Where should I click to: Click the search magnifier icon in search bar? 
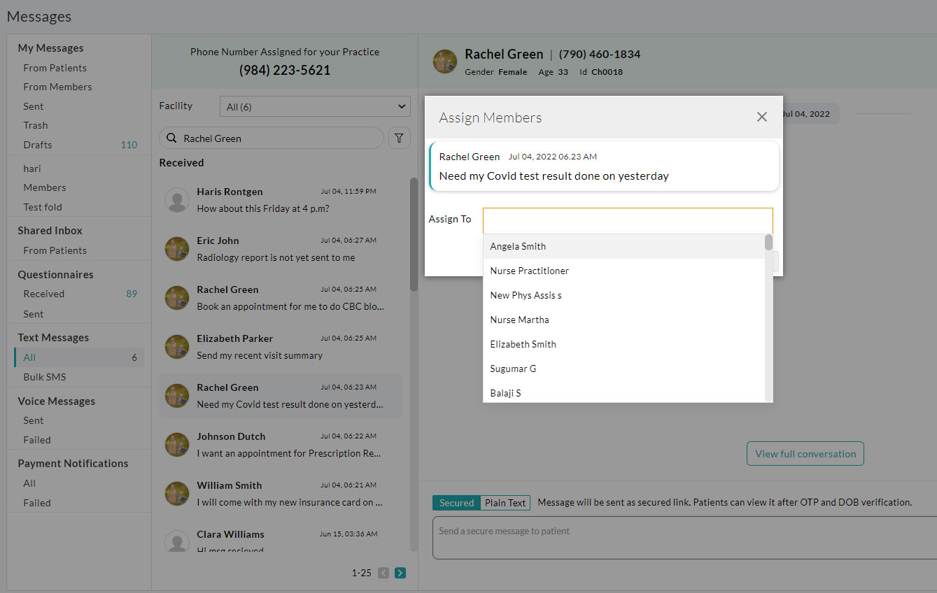[171, 138]
